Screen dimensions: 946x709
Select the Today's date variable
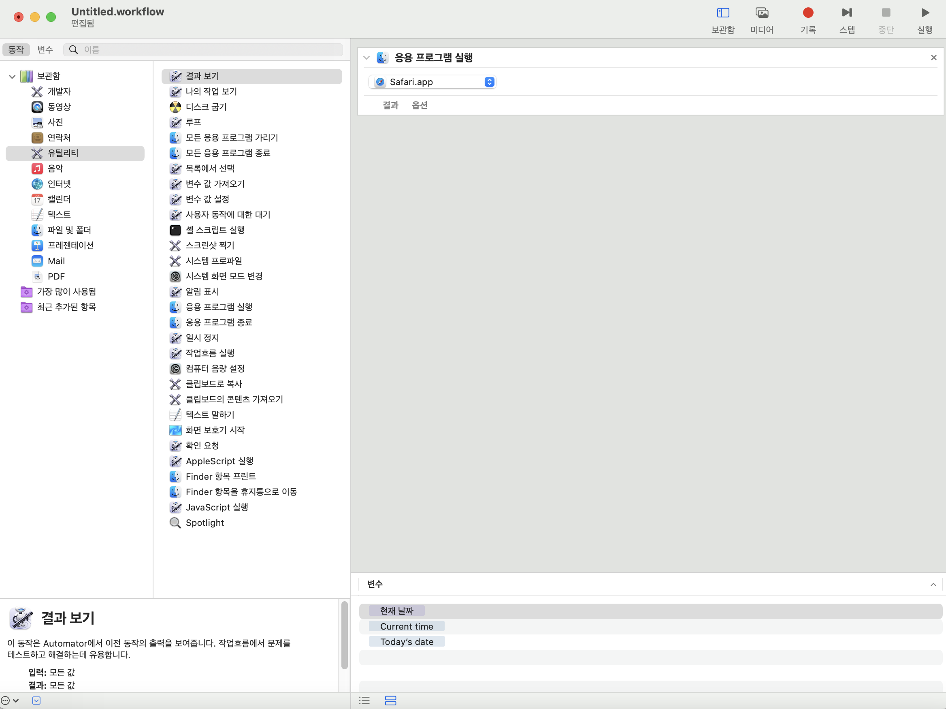(x=407, y=642)
